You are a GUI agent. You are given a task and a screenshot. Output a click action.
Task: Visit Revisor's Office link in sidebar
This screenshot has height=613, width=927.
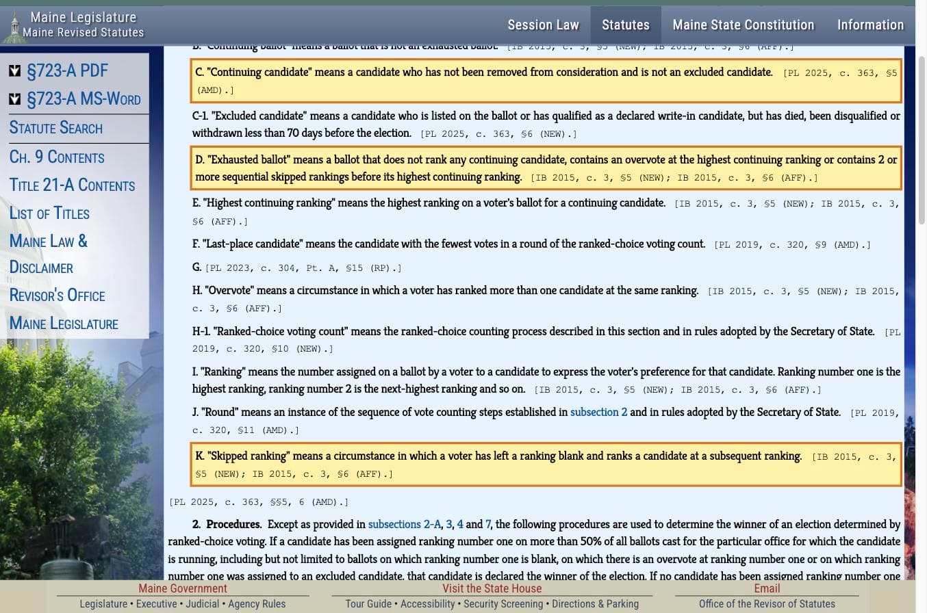tap(58, 296)
